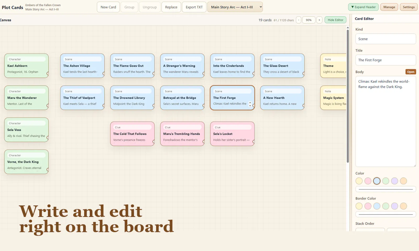
Task: Hide the card editor panel
Action: click(x=335, y=20)
